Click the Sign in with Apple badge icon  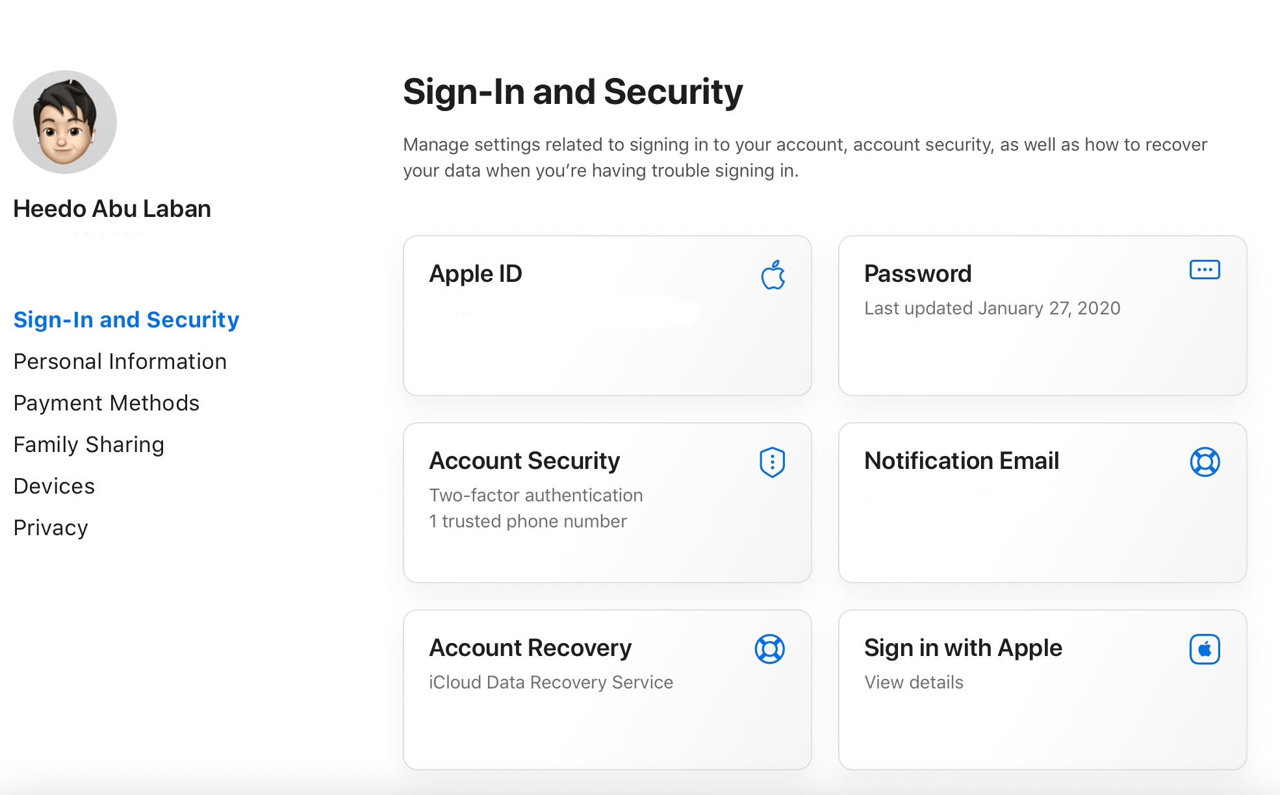(1205, 649)
